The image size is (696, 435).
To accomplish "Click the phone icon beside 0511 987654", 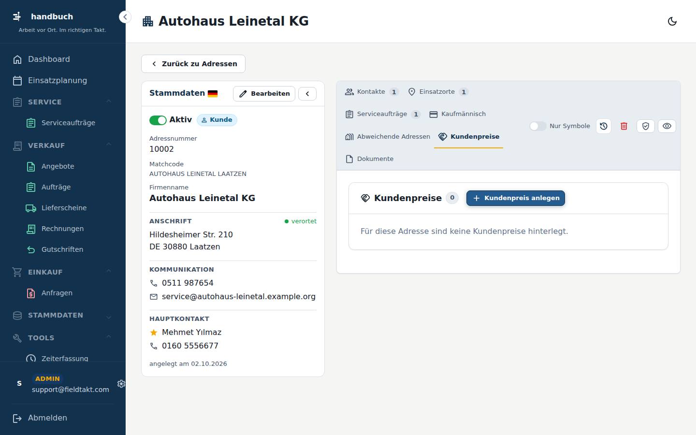I will click(154, 283).
